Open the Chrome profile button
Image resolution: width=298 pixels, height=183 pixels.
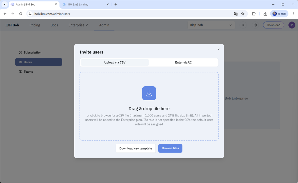click(x=279, y=14)
